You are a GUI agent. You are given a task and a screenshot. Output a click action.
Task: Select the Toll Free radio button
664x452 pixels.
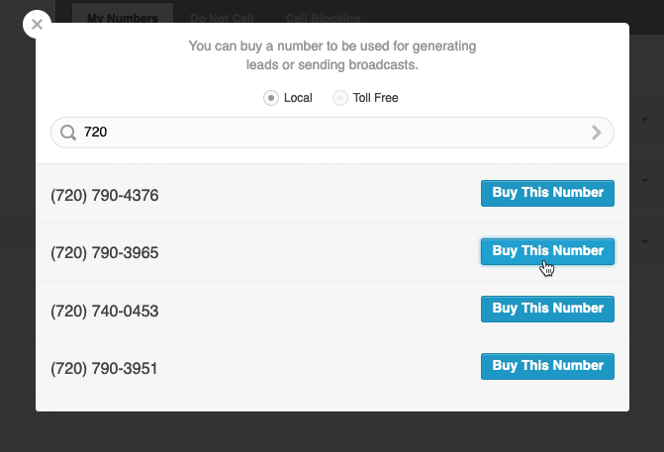tap(340, 98)
